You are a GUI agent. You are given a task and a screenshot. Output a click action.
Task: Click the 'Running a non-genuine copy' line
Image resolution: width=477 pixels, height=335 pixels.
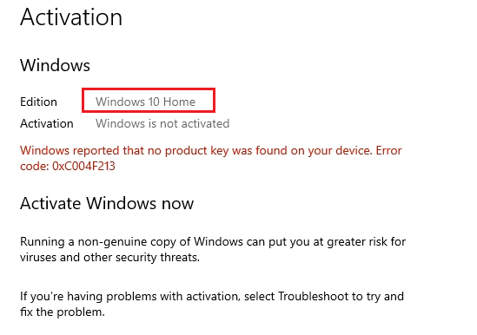(x=213, y=242)
